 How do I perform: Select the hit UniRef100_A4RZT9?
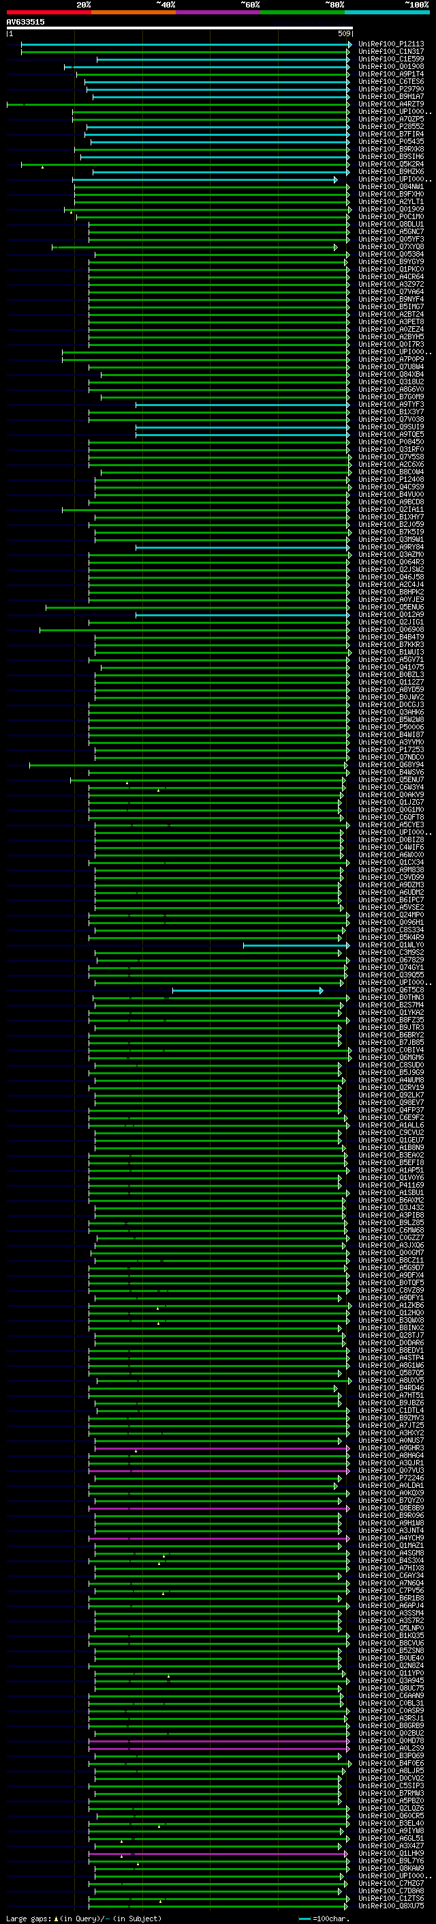tap(391, 104)
